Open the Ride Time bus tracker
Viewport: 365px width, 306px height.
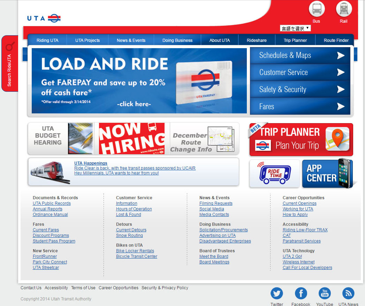(274, 173)
